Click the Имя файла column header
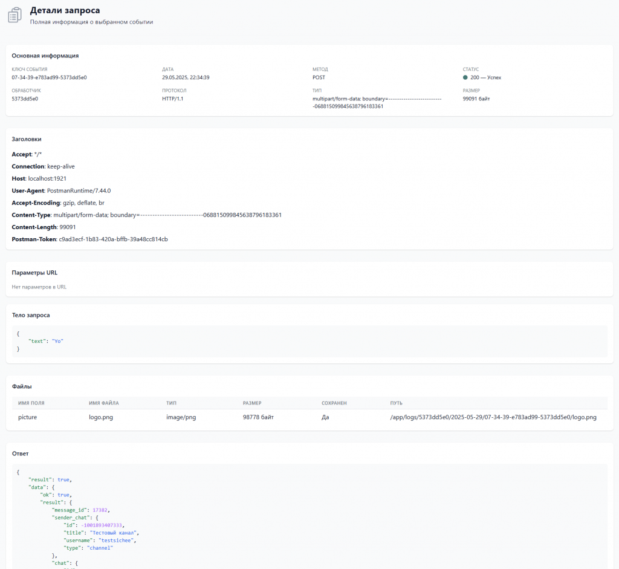The height and width of the screenshot is (569, 619). click(x=104, y=403)
